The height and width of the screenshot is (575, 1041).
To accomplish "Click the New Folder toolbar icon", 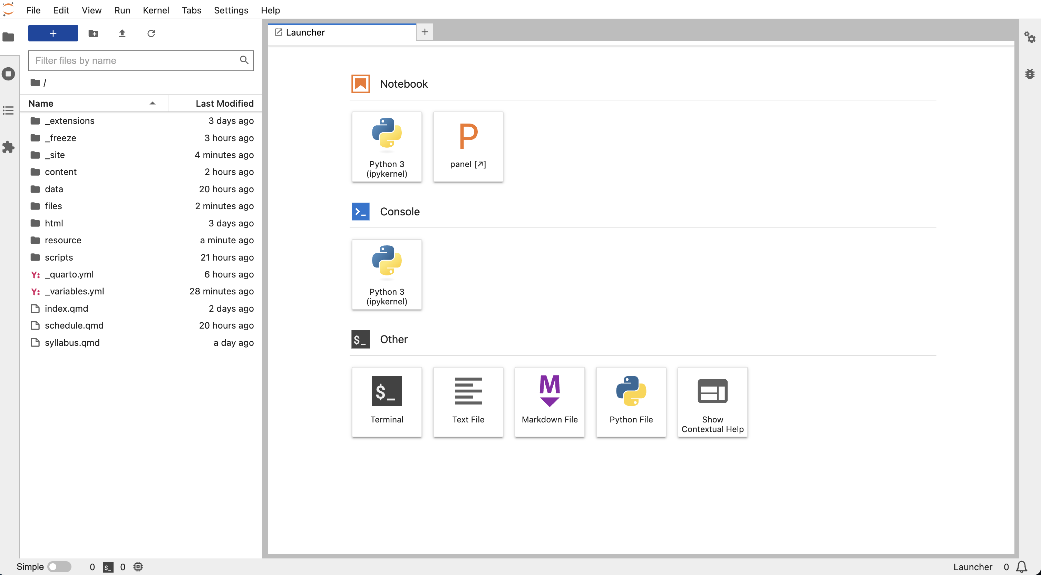I will pos(93,33).
